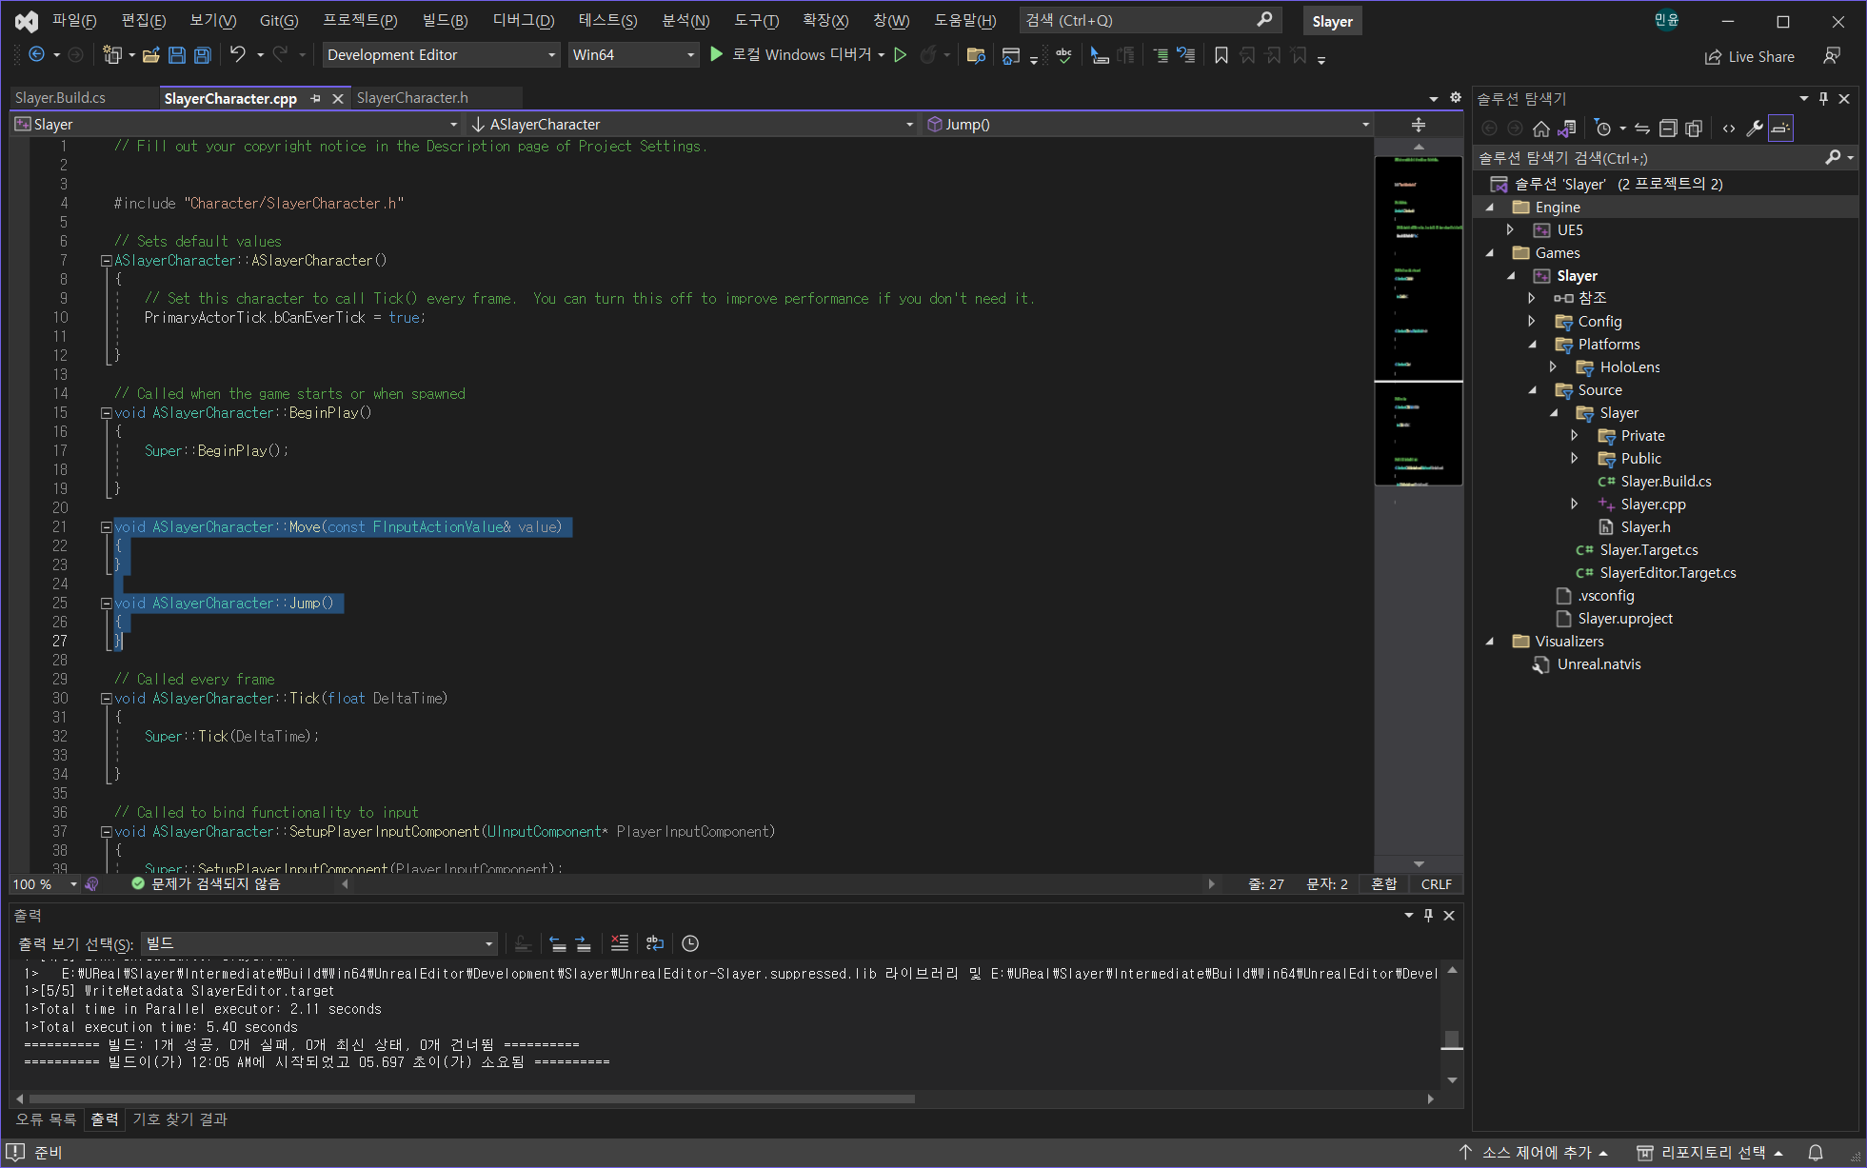
Task: Expand the Private folder node
Action: point(1575,436)
